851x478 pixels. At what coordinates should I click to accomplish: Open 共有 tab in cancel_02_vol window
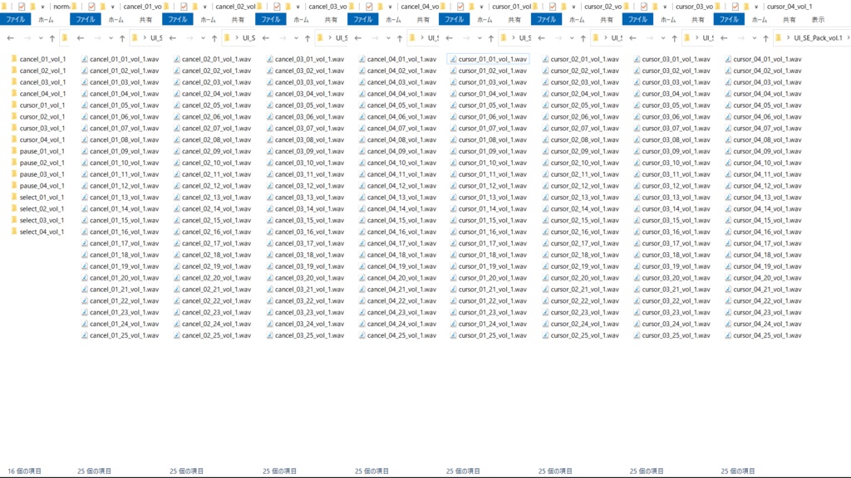click(x=238, y=20)
